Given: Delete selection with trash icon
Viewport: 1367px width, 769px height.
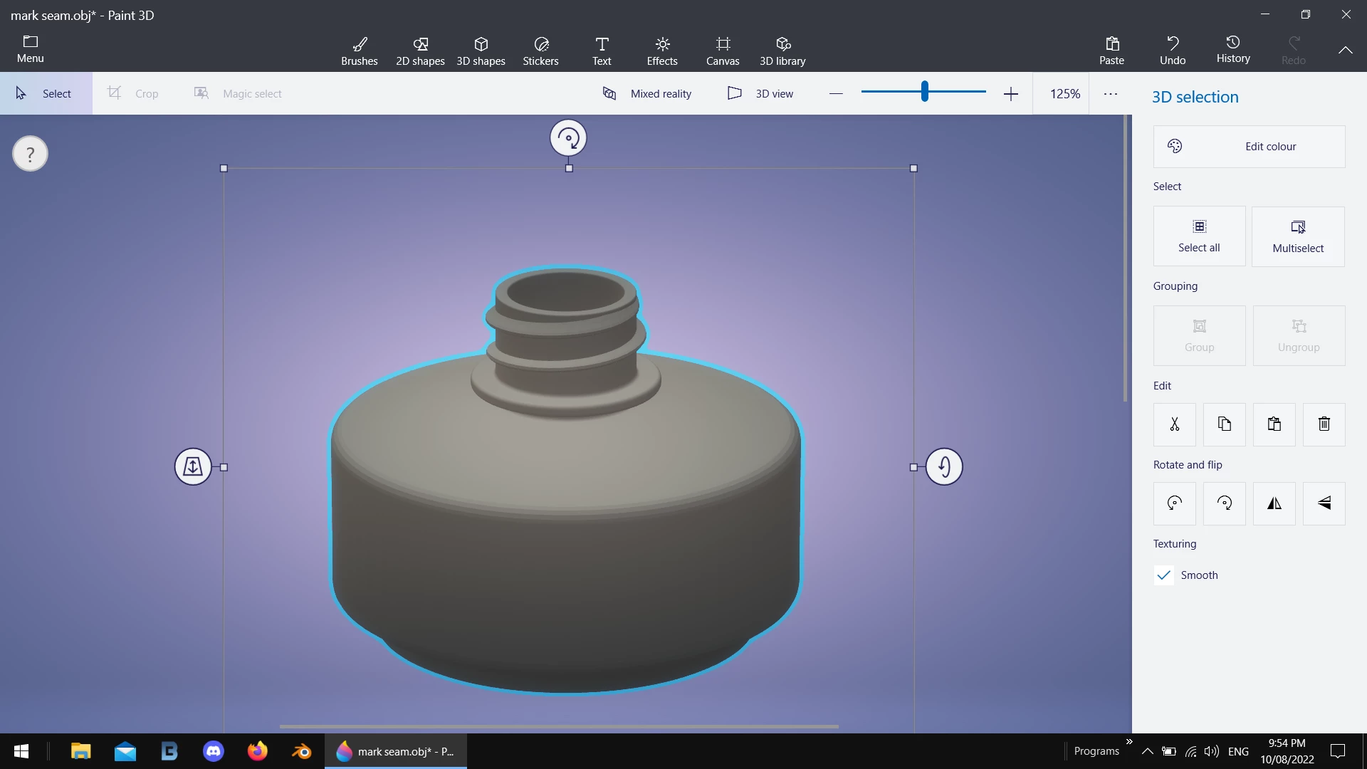Looking at the screenshot, I should (x=1324, y=424).
